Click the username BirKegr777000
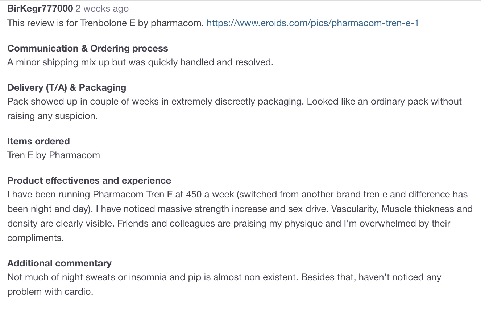 pos(40,8)
